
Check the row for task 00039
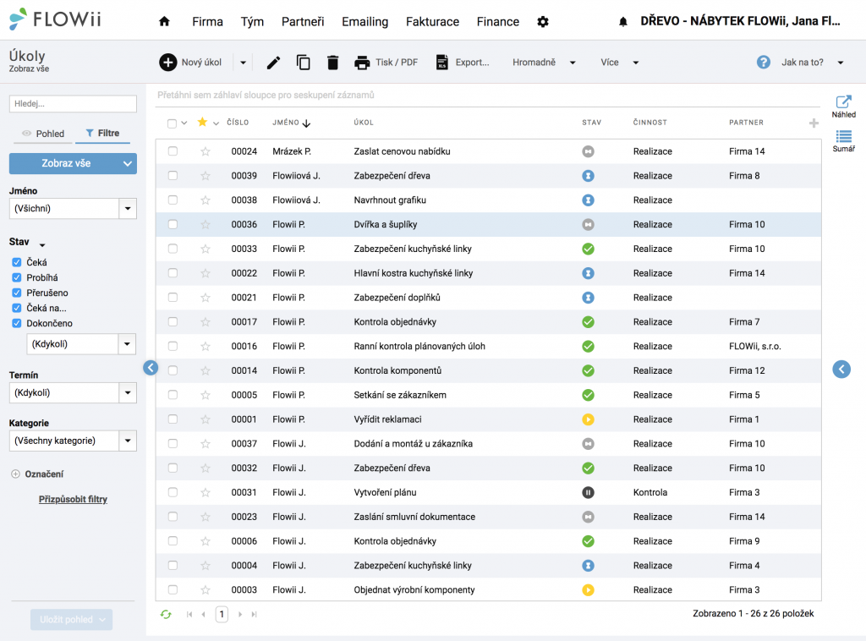coord(173,176)
